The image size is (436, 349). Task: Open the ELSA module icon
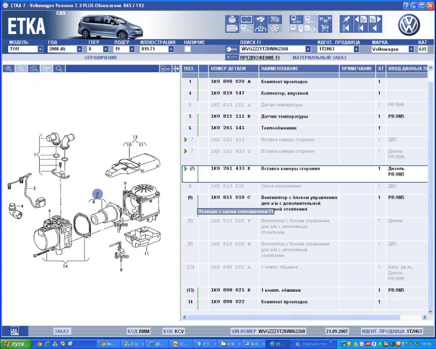tap(297, 20)
